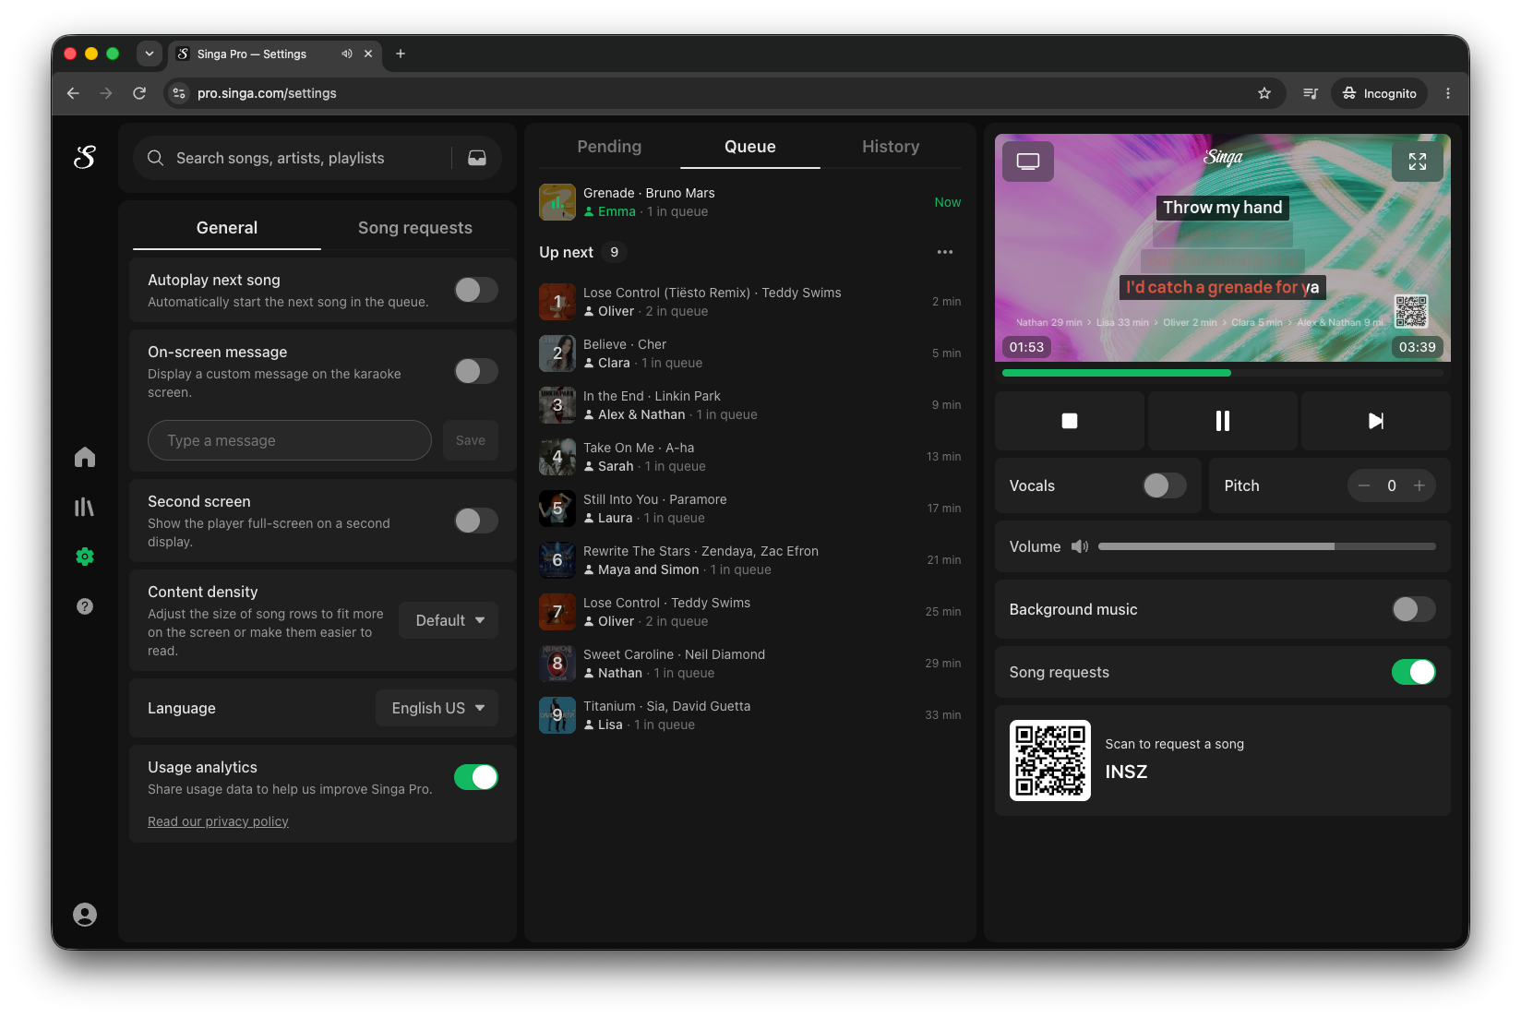Open the Help question mark icon
1521x1018 pixels.
[85, 606]
